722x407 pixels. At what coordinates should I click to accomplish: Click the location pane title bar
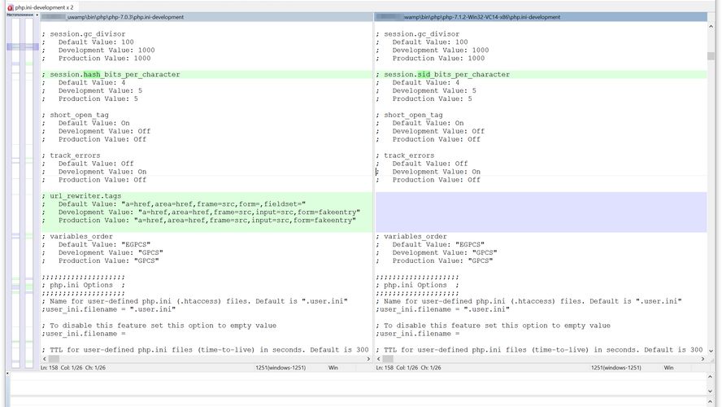pyautogui.click(x=18, y=16)
